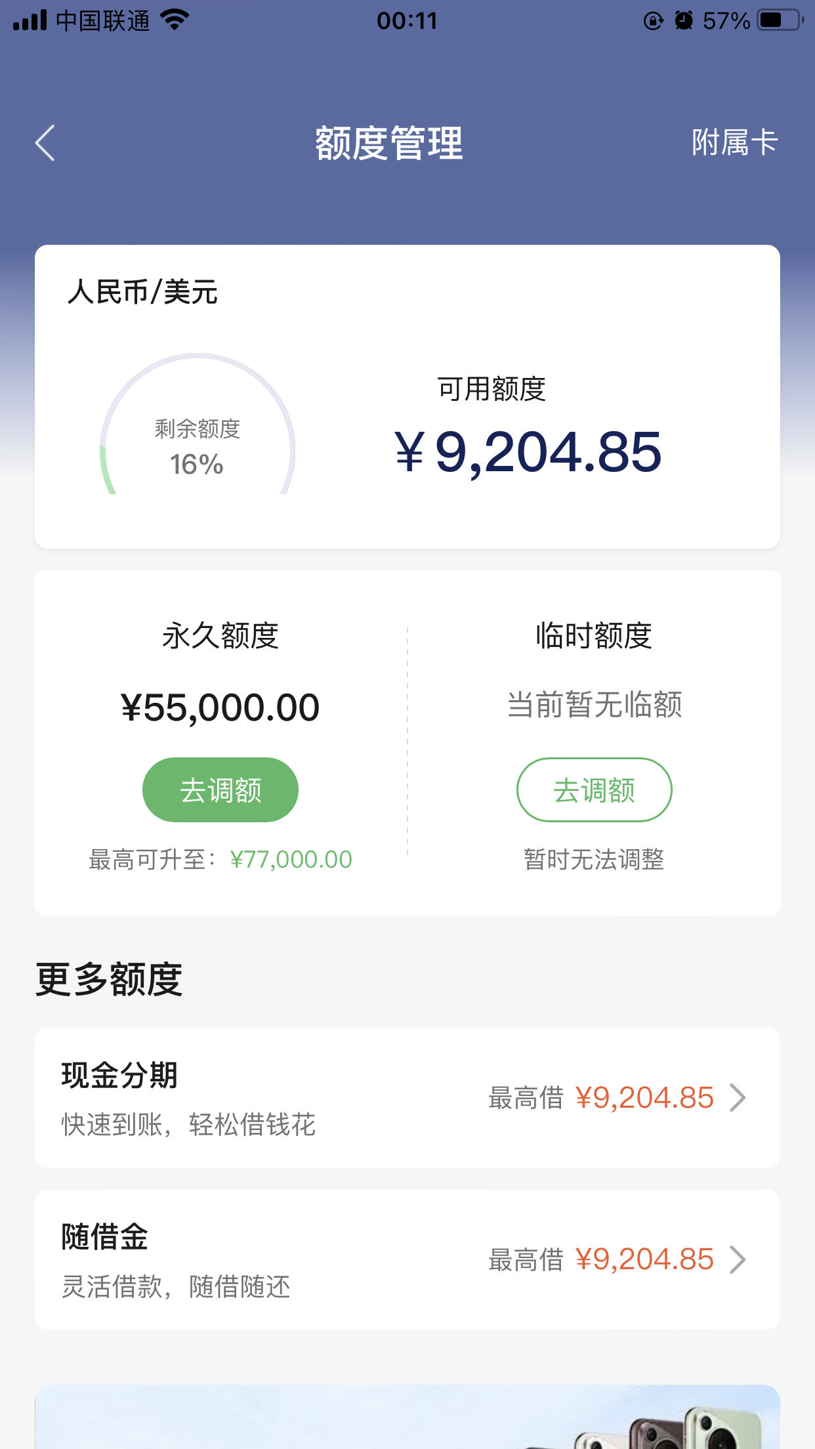Tap the alarm clock status icon
This screenshot has height=1449, width=815.
pos(683,21)
